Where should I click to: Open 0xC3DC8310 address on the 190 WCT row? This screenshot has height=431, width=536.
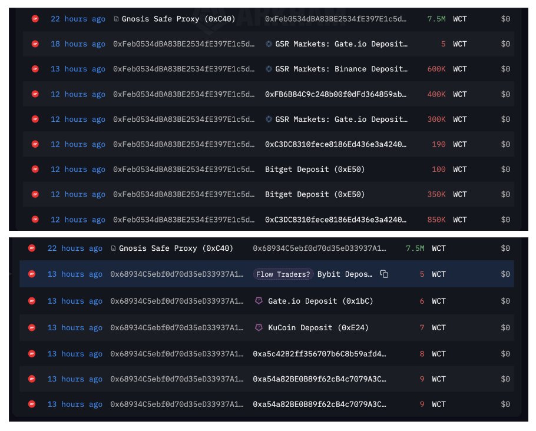coord(336,144)
